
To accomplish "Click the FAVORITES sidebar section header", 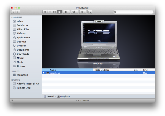I will (x=17, y=18).
